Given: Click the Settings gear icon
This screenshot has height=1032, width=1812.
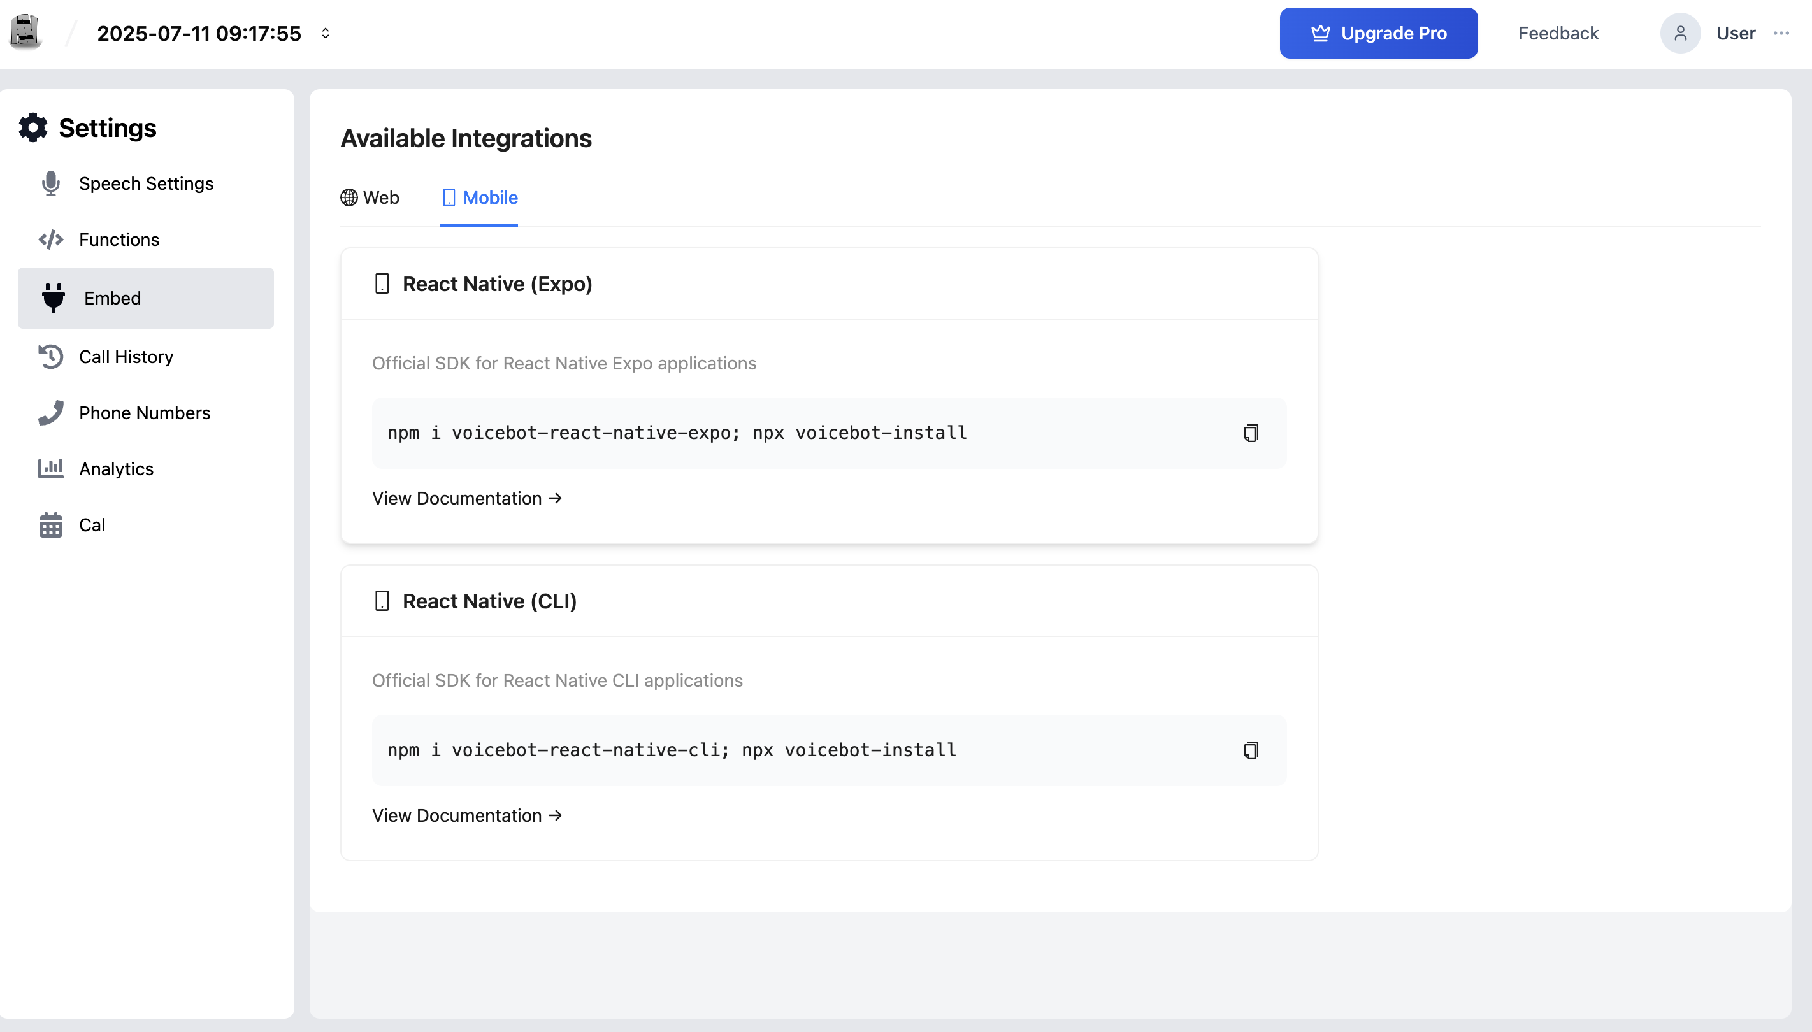Looking at the screenshot, I should coord(33,127).
